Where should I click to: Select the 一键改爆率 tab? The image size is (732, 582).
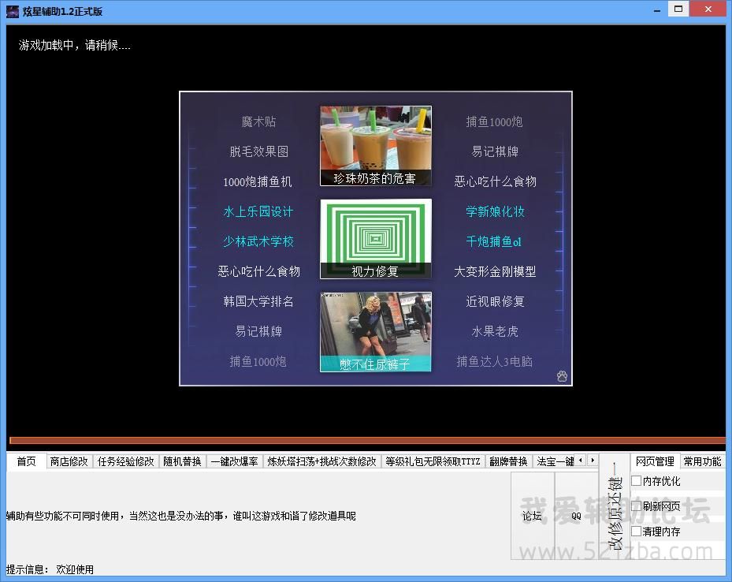tap(234, 461)
